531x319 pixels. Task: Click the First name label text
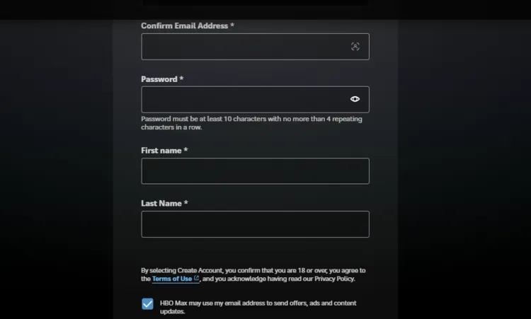(x=161, y=151)
